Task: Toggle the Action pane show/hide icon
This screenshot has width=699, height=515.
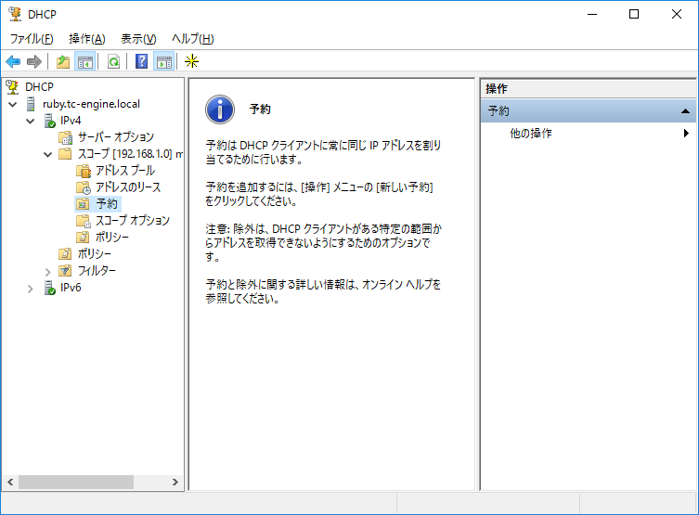Action: (x=164, y=61)
